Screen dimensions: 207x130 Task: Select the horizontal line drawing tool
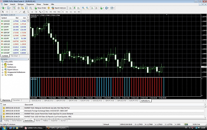[x=16, y=12]
